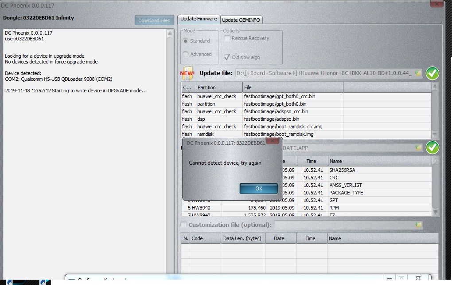The width and height of the screenshot is (452, 285).
Task: Click the Starting to write device log line
Action: (x=76, y=91)
